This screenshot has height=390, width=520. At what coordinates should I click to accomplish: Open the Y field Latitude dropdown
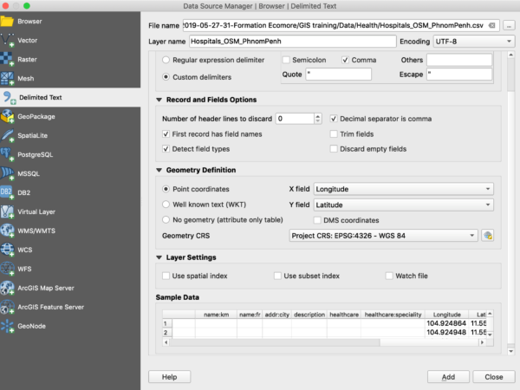tap(404, 205)
